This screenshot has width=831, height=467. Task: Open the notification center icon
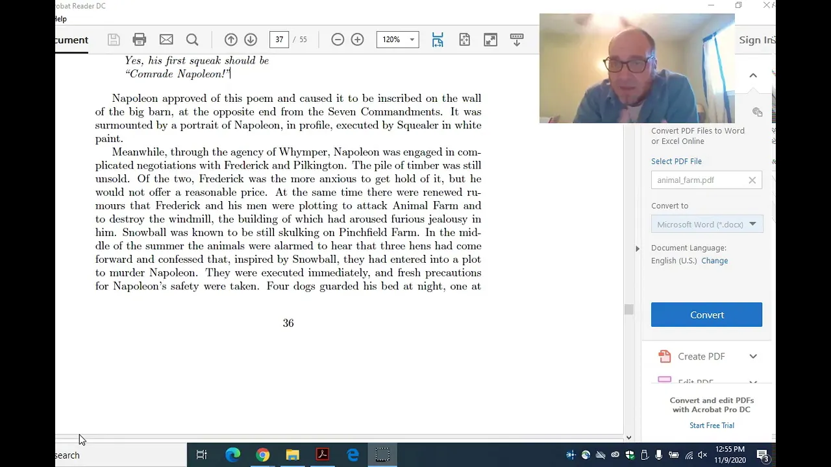(x=763, y=455)
